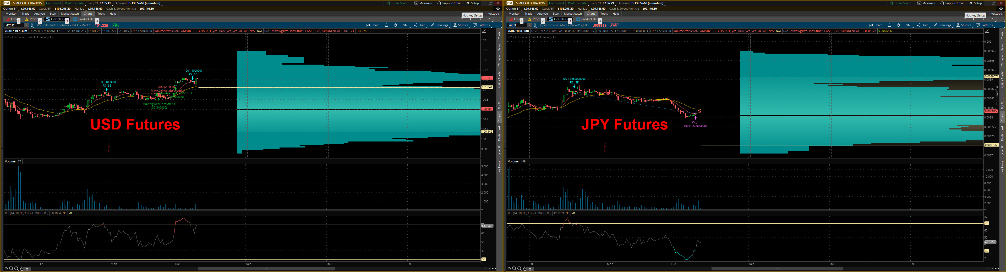Screen dimensions: 1006x272
Task: Open the Studies dropdown in JPY Futures toolbar
Action: point(964,25)
